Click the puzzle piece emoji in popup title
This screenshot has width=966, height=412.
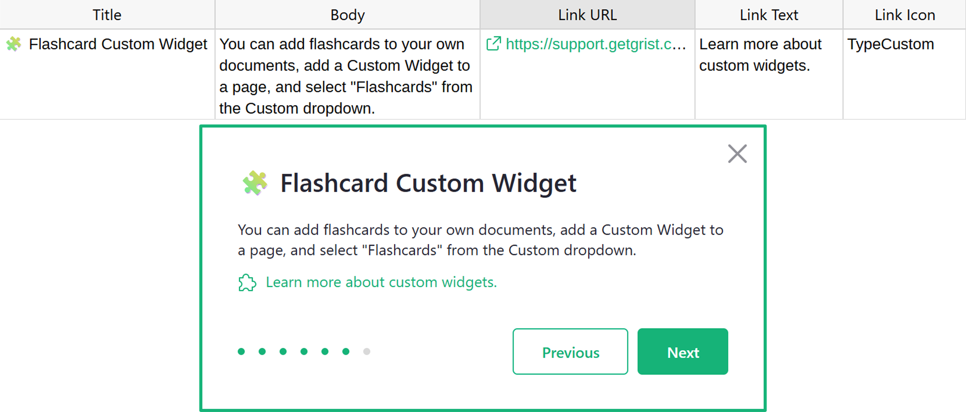coord(255,183)
